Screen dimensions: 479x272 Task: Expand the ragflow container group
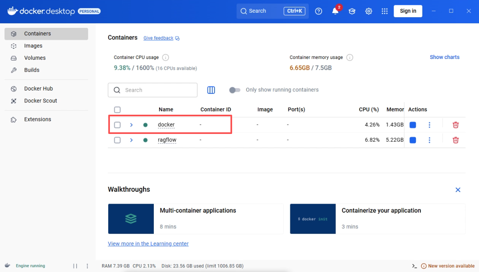[x=131, y=140]
